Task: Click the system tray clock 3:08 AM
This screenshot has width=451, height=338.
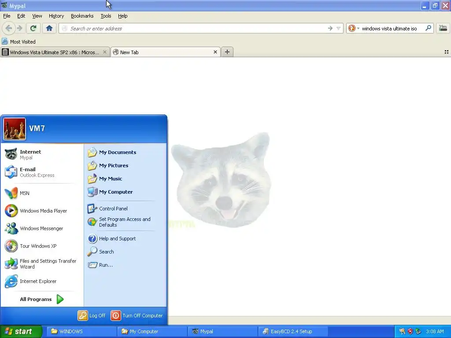Action: coord(435,332)
